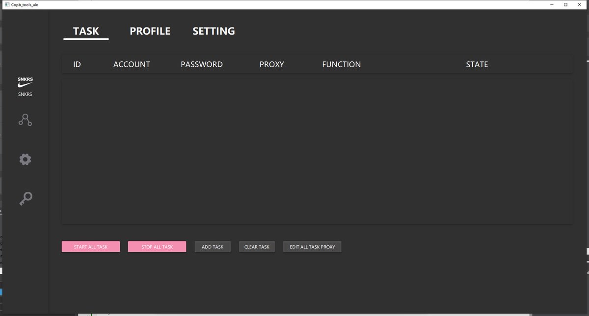The width and height of the screenshot is (589, 316).
Task: Minimize the Copb_tools_aio window
Action: click(x=552, y=4)
